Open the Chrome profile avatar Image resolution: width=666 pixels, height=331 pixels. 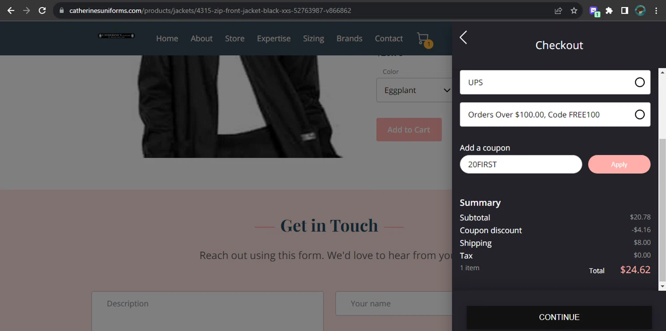(640, 11)
